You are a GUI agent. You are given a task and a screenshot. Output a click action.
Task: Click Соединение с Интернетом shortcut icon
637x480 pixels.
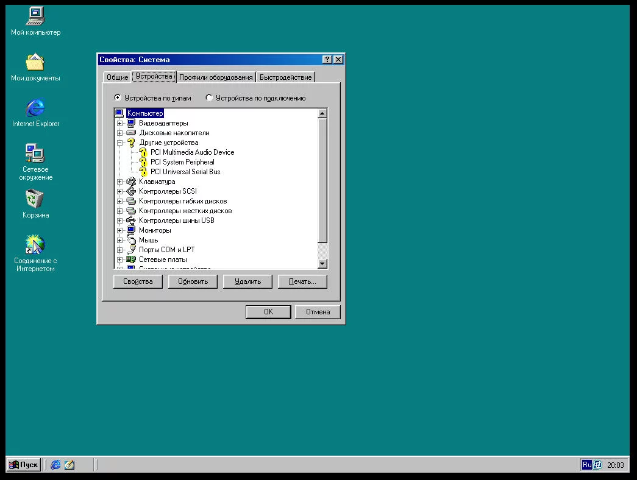click(x=35, y=245)
